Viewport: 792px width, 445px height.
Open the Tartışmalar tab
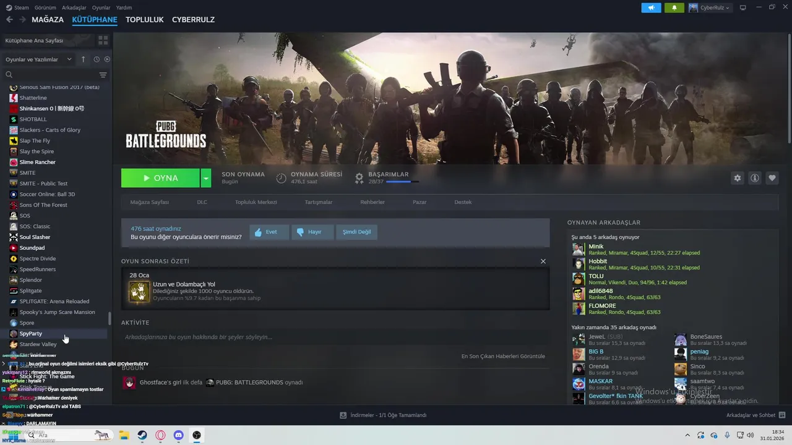[319, 202]
